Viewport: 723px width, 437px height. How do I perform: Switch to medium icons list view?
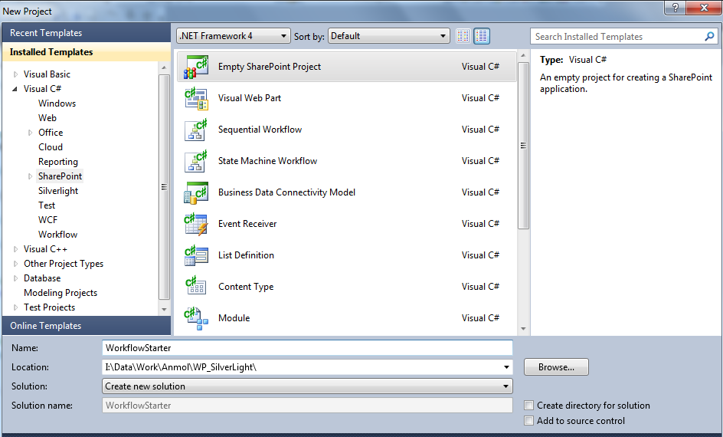pyautogui.click(x=482, y=36)
